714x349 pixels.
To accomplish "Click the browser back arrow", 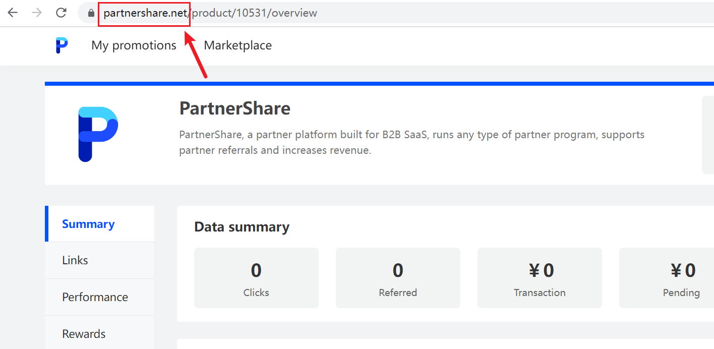I will click(x=12, y=13).
